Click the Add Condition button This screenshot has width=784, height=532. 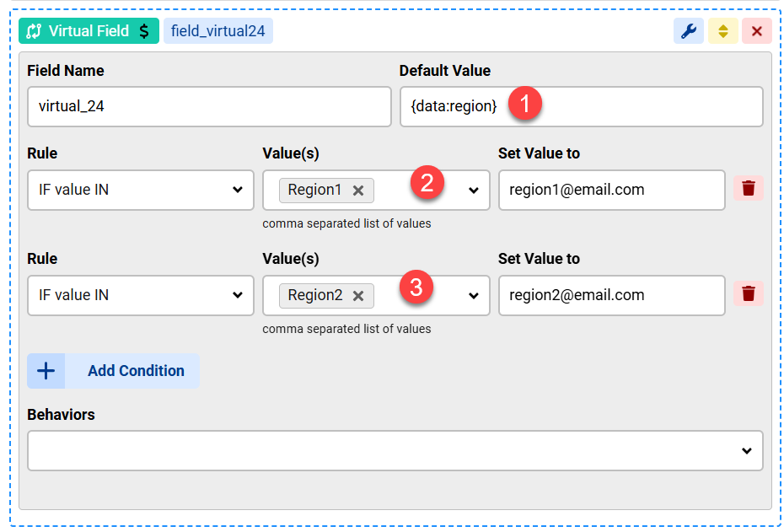135,371
